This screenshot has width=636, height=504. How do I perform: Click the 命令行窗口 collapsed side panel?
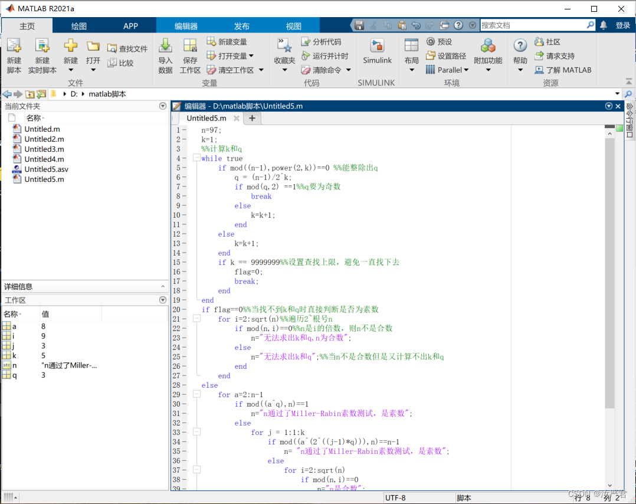click(629, 120)
